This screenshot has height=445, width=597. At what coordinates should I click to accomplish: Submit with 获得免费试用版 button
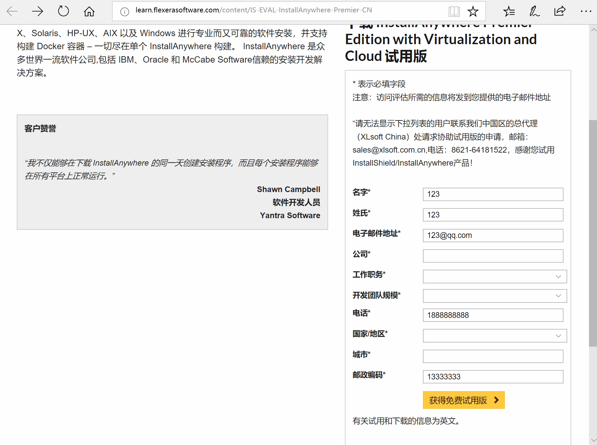(x=464, y=400)
